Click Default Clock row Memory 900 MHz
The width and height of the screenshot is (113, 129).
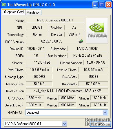pyautogui.click(x=68, y=105)
